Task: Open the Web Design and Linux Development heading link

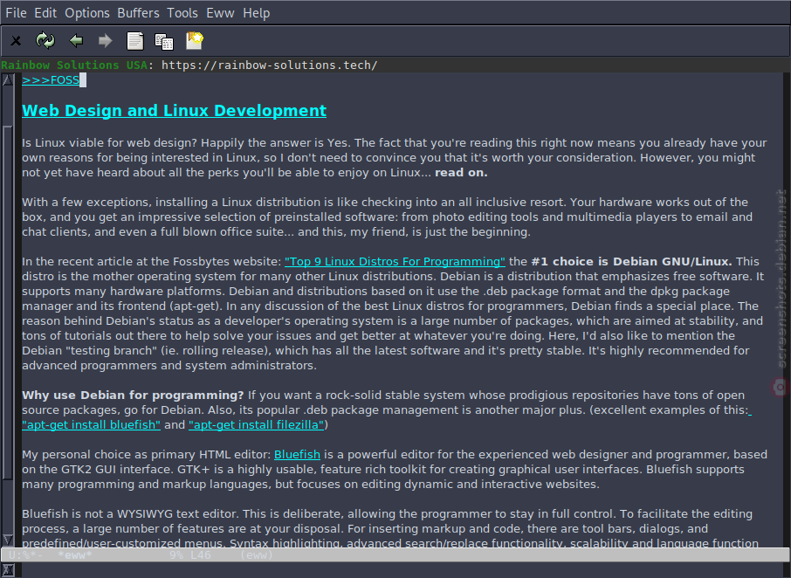Action: (x=174, y=111)
